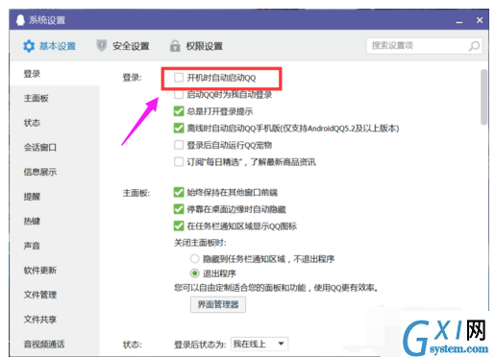
Task: Select 声音 in the sidebar
Action: pyautogui.click(x=32, y=246)
